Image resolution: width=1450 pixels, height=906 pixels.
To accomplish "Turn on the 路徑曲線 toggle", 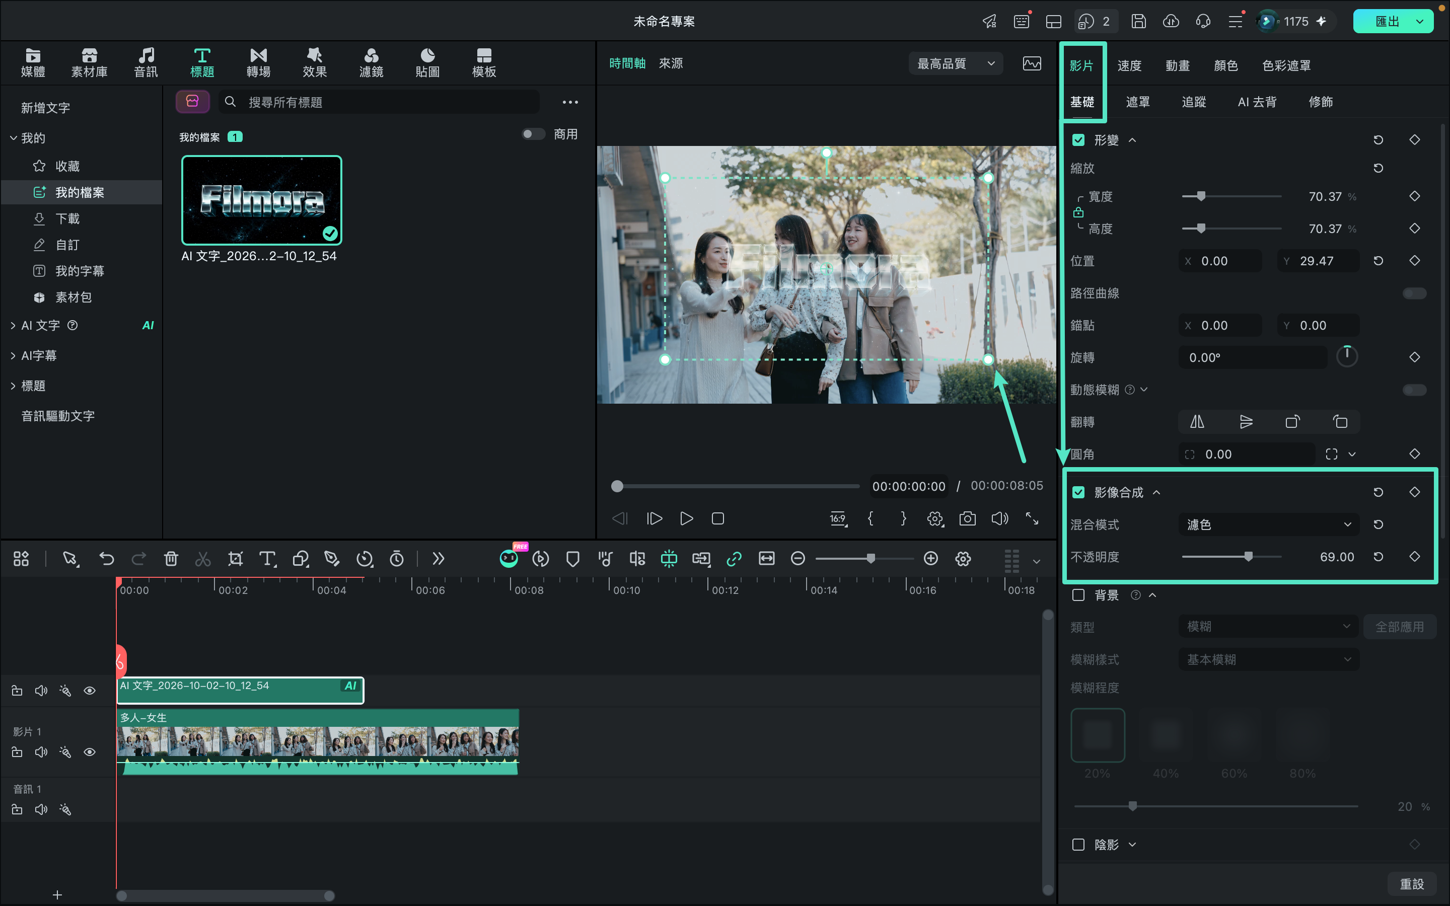I will tap(1415, 293).
